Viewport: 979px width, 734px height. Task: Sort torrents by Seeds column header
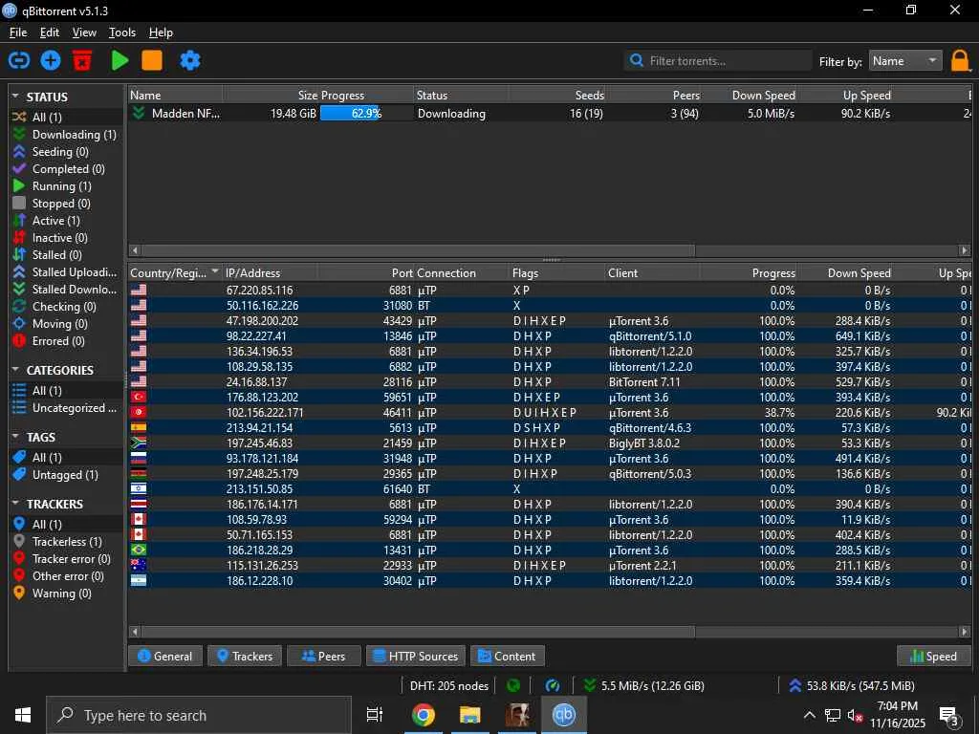(557, 96)
